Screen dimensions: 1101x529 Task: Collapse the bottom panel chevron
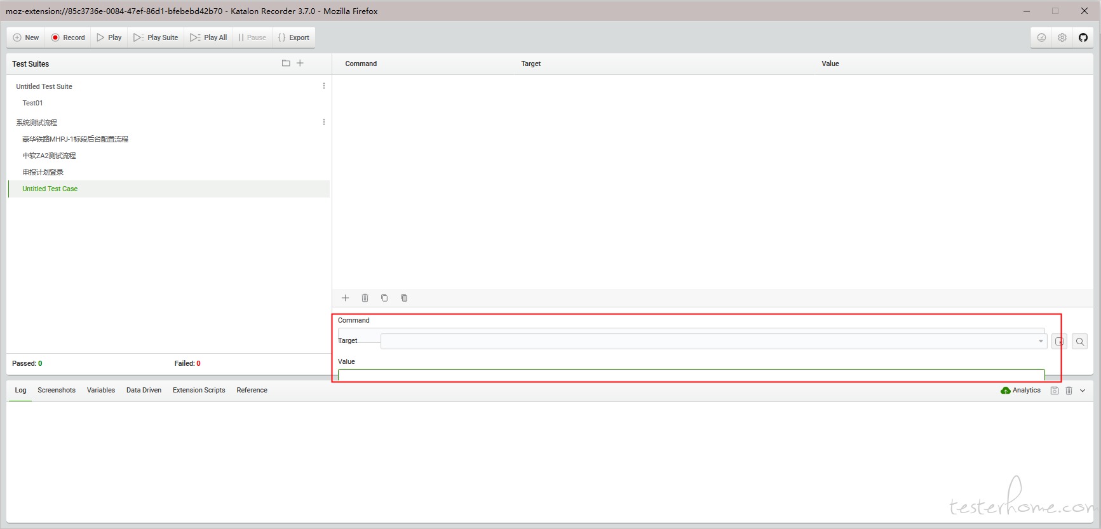1083,391
